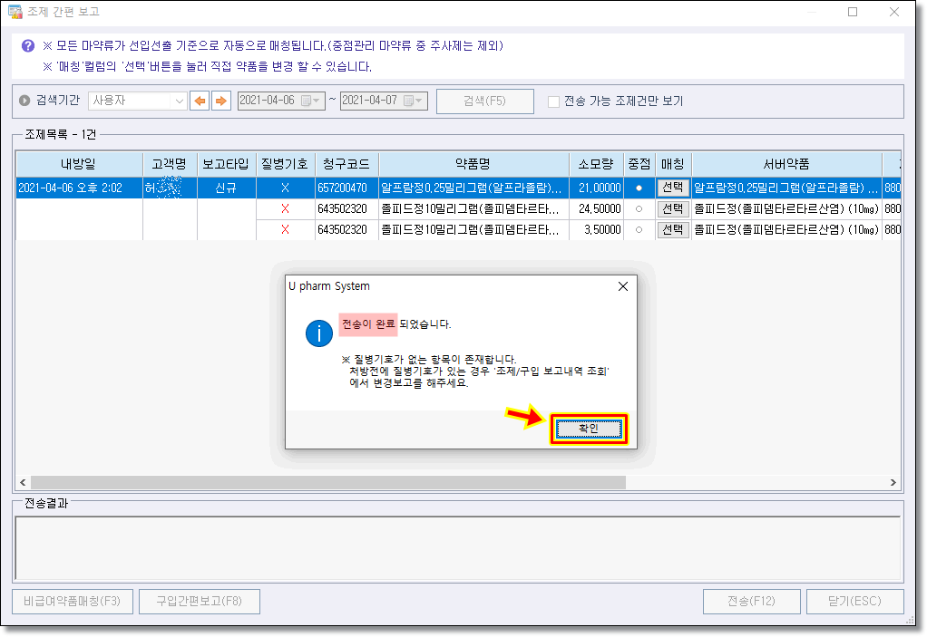The height and width of the screenshot is (637, 927).
Task: Click the 전송(F12) button
Action: pyautogui.click(x=751, y=602)
